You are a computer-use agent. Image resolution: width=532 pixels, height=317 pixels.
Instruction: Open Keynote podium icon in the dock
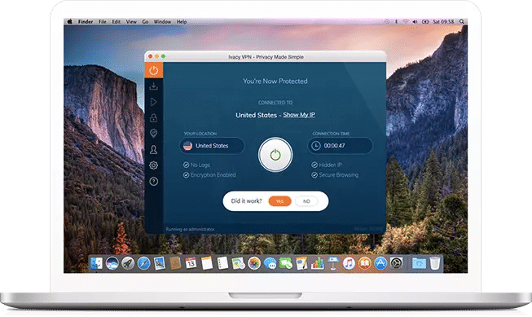click(x=333, y=263)
